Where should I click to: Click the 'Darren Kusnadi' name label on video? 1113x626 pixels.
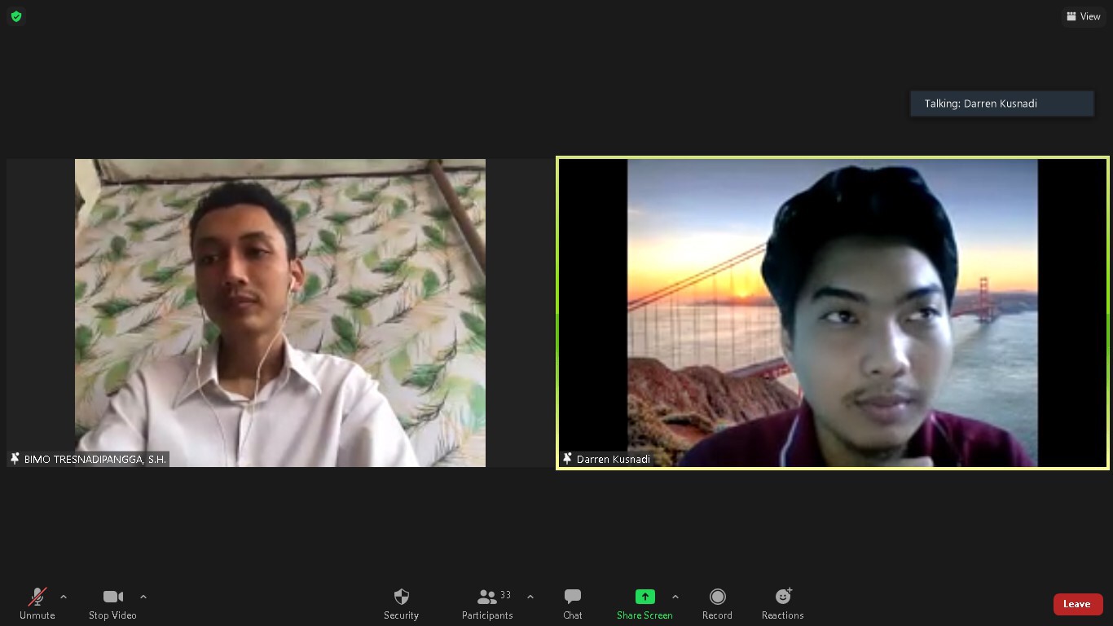614,459
